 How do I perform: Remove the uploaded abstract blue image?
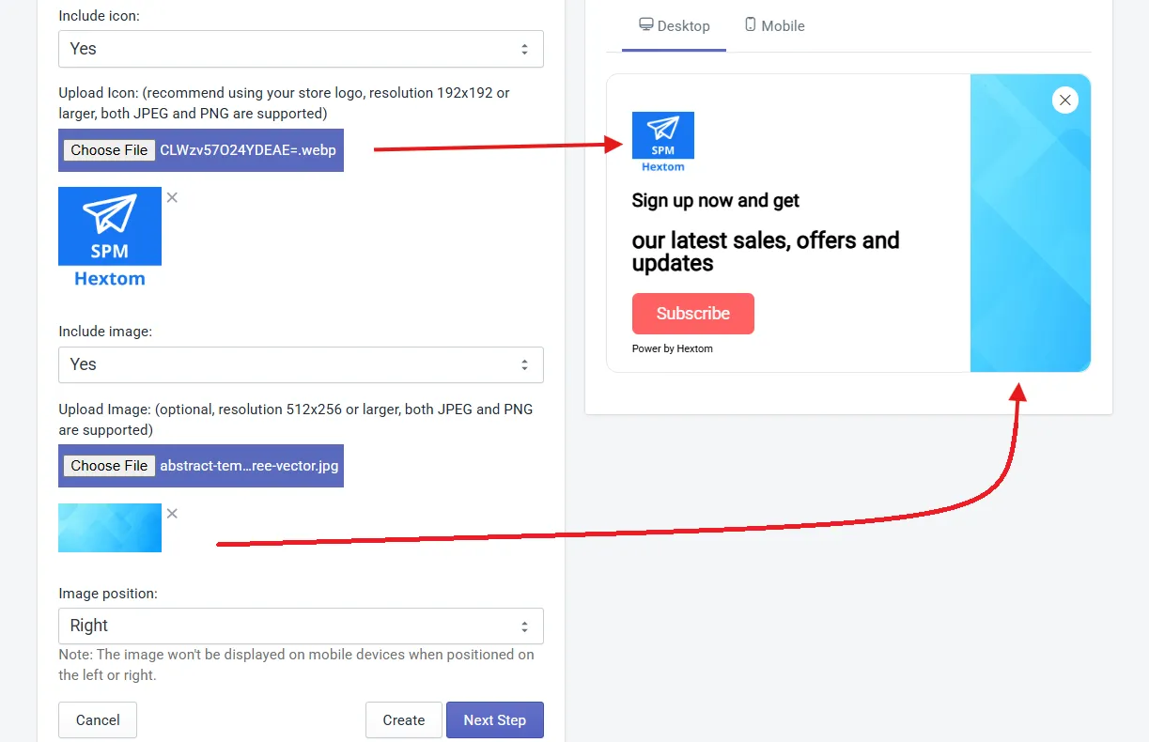click(x=172, y=514)
